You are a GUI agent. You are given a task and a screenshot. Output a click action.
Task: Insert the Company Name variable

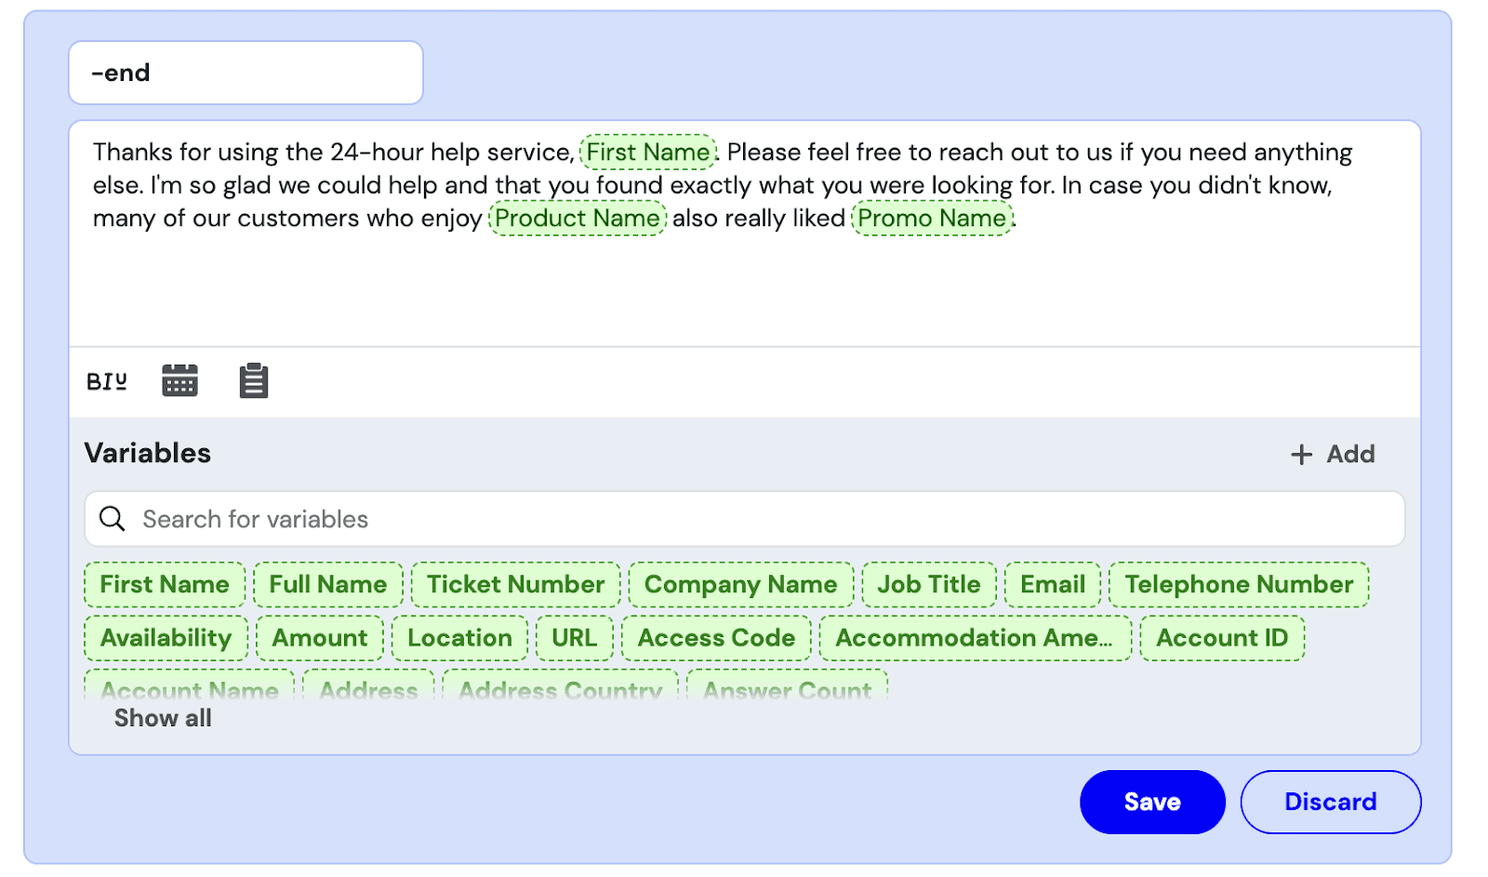[x=740, y=584]
